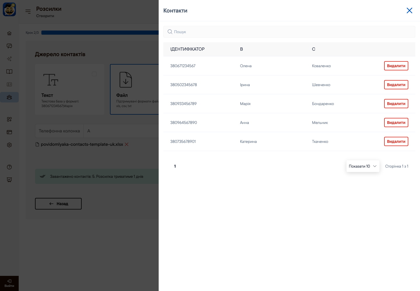Check the checkbox on the Текст card
420x291 pixels.
point(94,74)
